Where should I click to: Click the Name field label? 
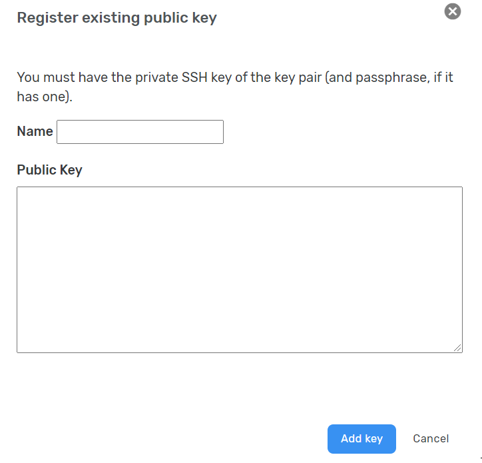click(x=35, y=131)
